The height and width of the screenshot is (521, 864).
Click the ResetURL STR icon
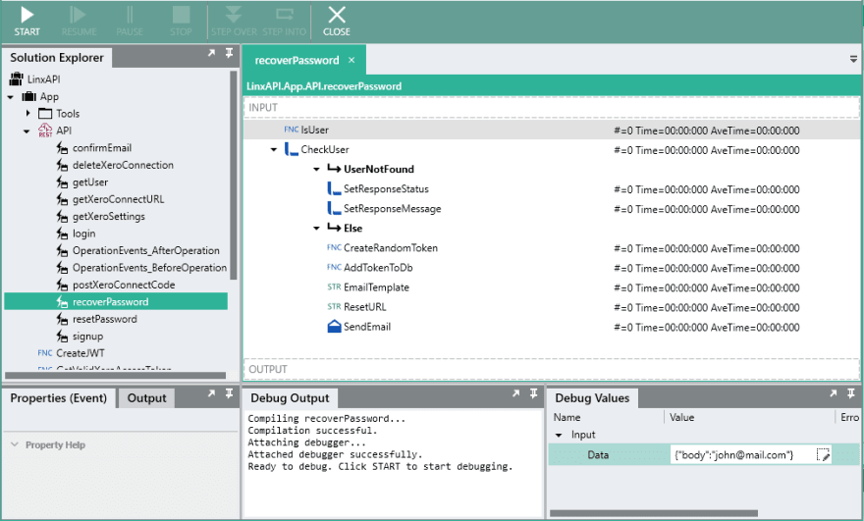(x=334, y=307)
